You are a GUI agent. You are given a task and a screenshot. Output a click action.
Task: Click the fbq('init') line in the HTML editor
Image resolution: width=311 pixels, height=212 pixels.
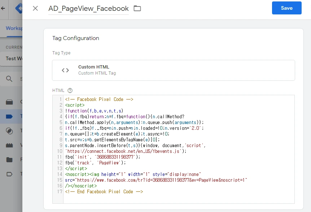101,157
